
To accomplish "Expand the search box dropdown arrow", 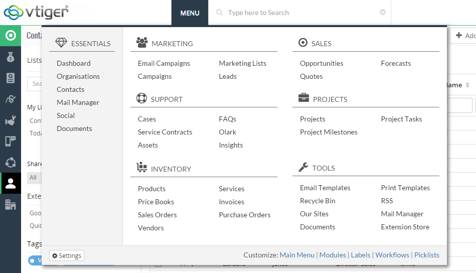I will (383, 13).
